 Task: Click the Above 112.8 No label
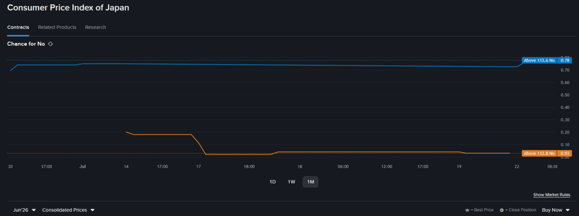coord(540,153)
